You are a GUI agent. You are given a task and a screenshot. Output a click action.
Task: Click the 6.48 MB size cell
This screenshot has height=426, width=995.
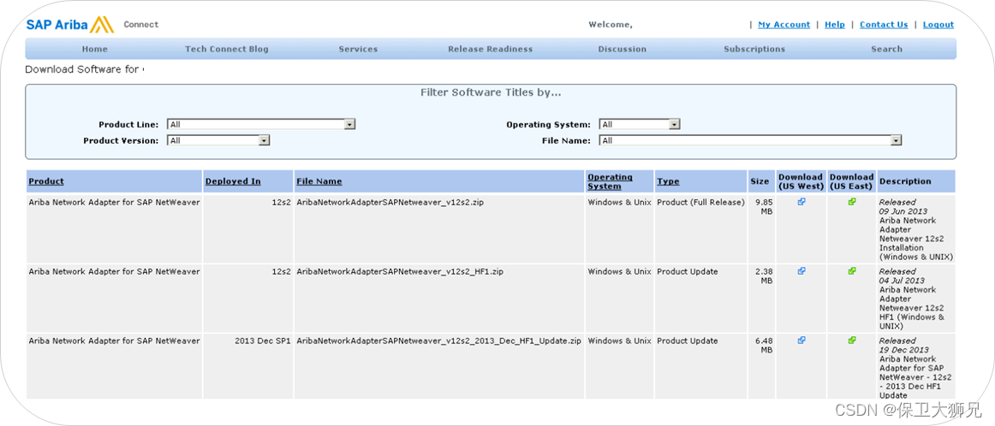[764, 345]
